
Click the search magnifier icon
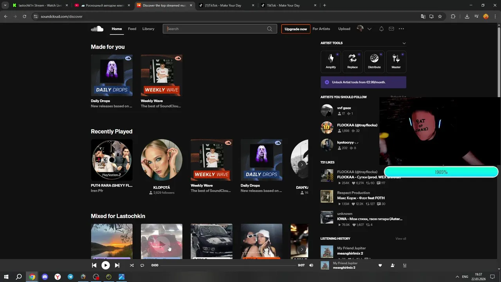click(270, 29)
